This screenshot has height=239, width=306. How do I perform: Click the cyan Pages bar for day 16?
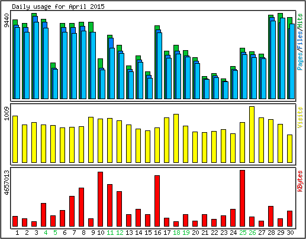pos(159,66)
